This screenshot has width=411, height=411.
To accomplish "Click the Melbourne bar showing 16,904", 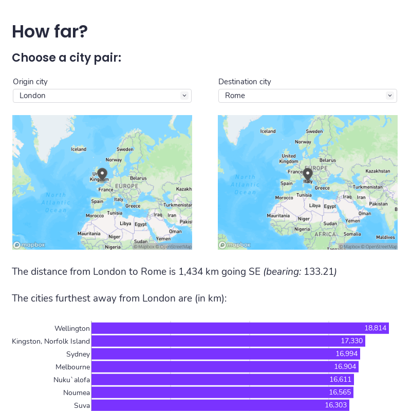I will [225, 367].
